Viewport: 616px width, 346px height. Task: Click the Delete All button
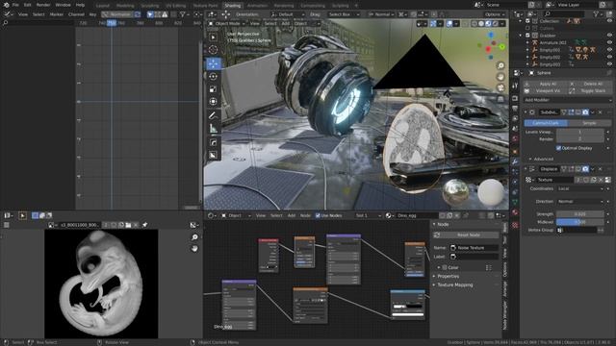point(590,84)
